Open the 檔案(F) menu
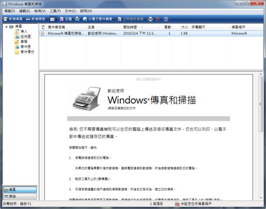 10,11
